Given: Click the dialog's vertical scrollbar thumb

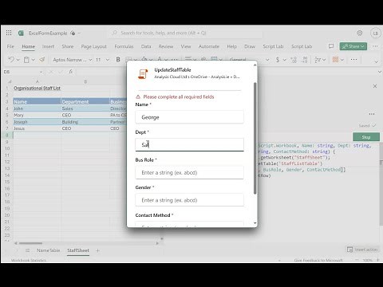Looking at the screenshot, I should (255, 138).
